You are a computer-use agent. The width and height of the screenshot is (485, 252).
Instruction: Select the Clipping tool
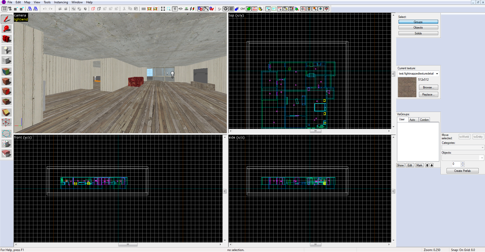(7, 112)
